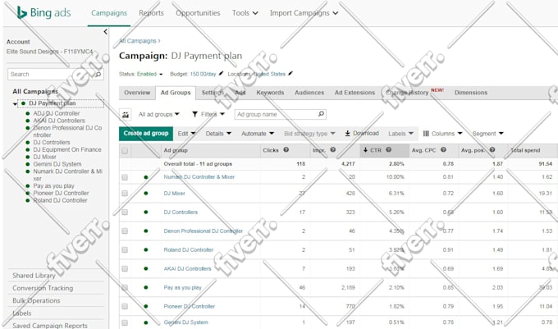Click the Download button
The width and height of the screenshot is (558, 329).
click(x=362, y=134)
